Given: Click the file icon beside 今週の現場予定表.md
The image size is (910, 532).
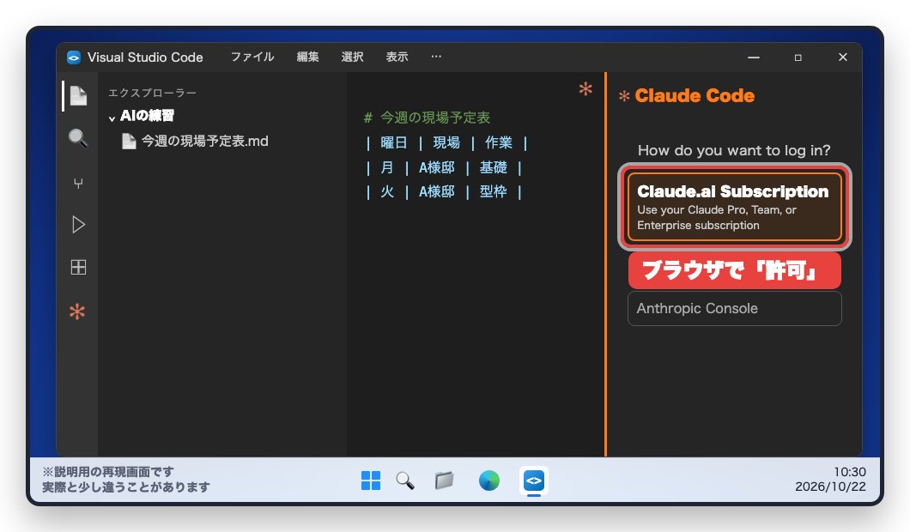Looking at the screenshot, I should point(129,142).
